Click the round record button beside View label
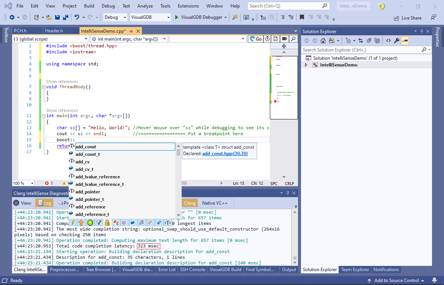Viewport: 444px width, 285px height. (x=17, y=203)
